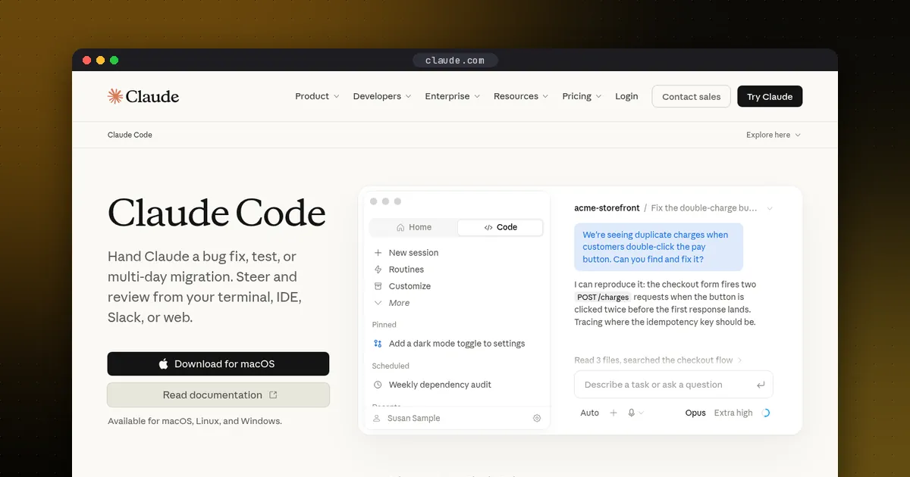The height and width of the screenshot is (477, 910).
Task: Click the return arrow icon in task input
Action: pos(761,385)
